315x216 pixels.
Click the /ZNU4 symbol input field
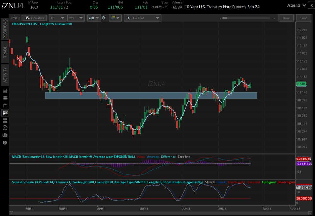click(x=15, y=18)
